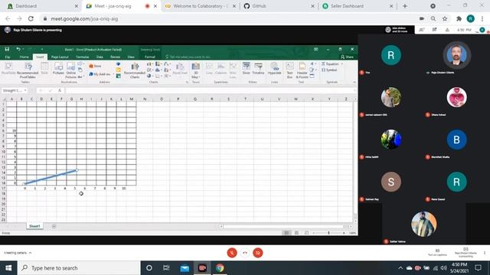This screenshot has height=275, width=490.
Task: Mute the microphone in Meet
Action: [232, 253]
